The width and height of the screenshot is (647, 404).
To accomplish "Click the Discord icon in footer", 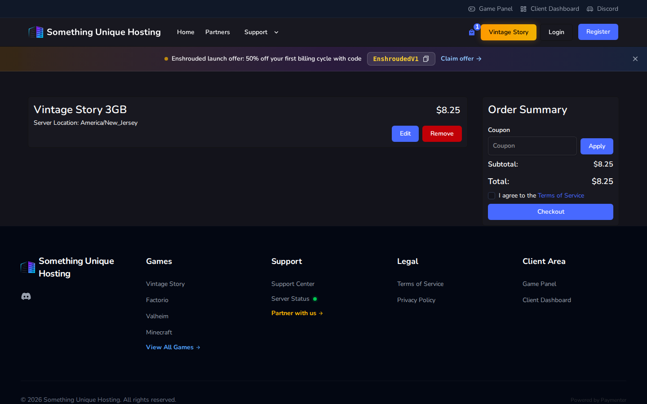I will click(26, 296).
